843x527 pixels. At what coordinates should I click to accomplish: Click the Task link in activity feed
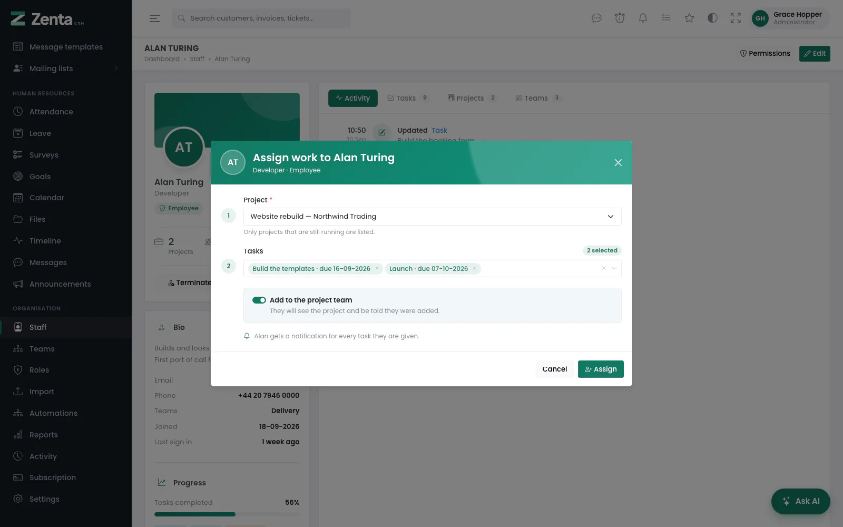pos(439,130)
